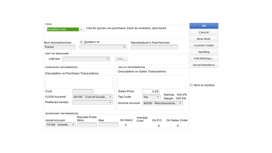The height and width of the screenshot is (153, 272).
Task: Click the Margin 100.0% value
Action: point(181,99)
